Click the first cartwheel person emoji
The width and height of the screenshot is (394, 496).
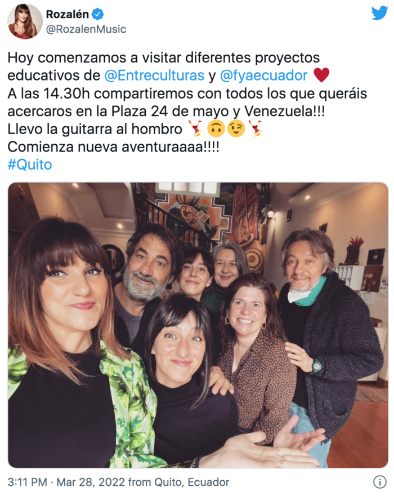[196, 129]
